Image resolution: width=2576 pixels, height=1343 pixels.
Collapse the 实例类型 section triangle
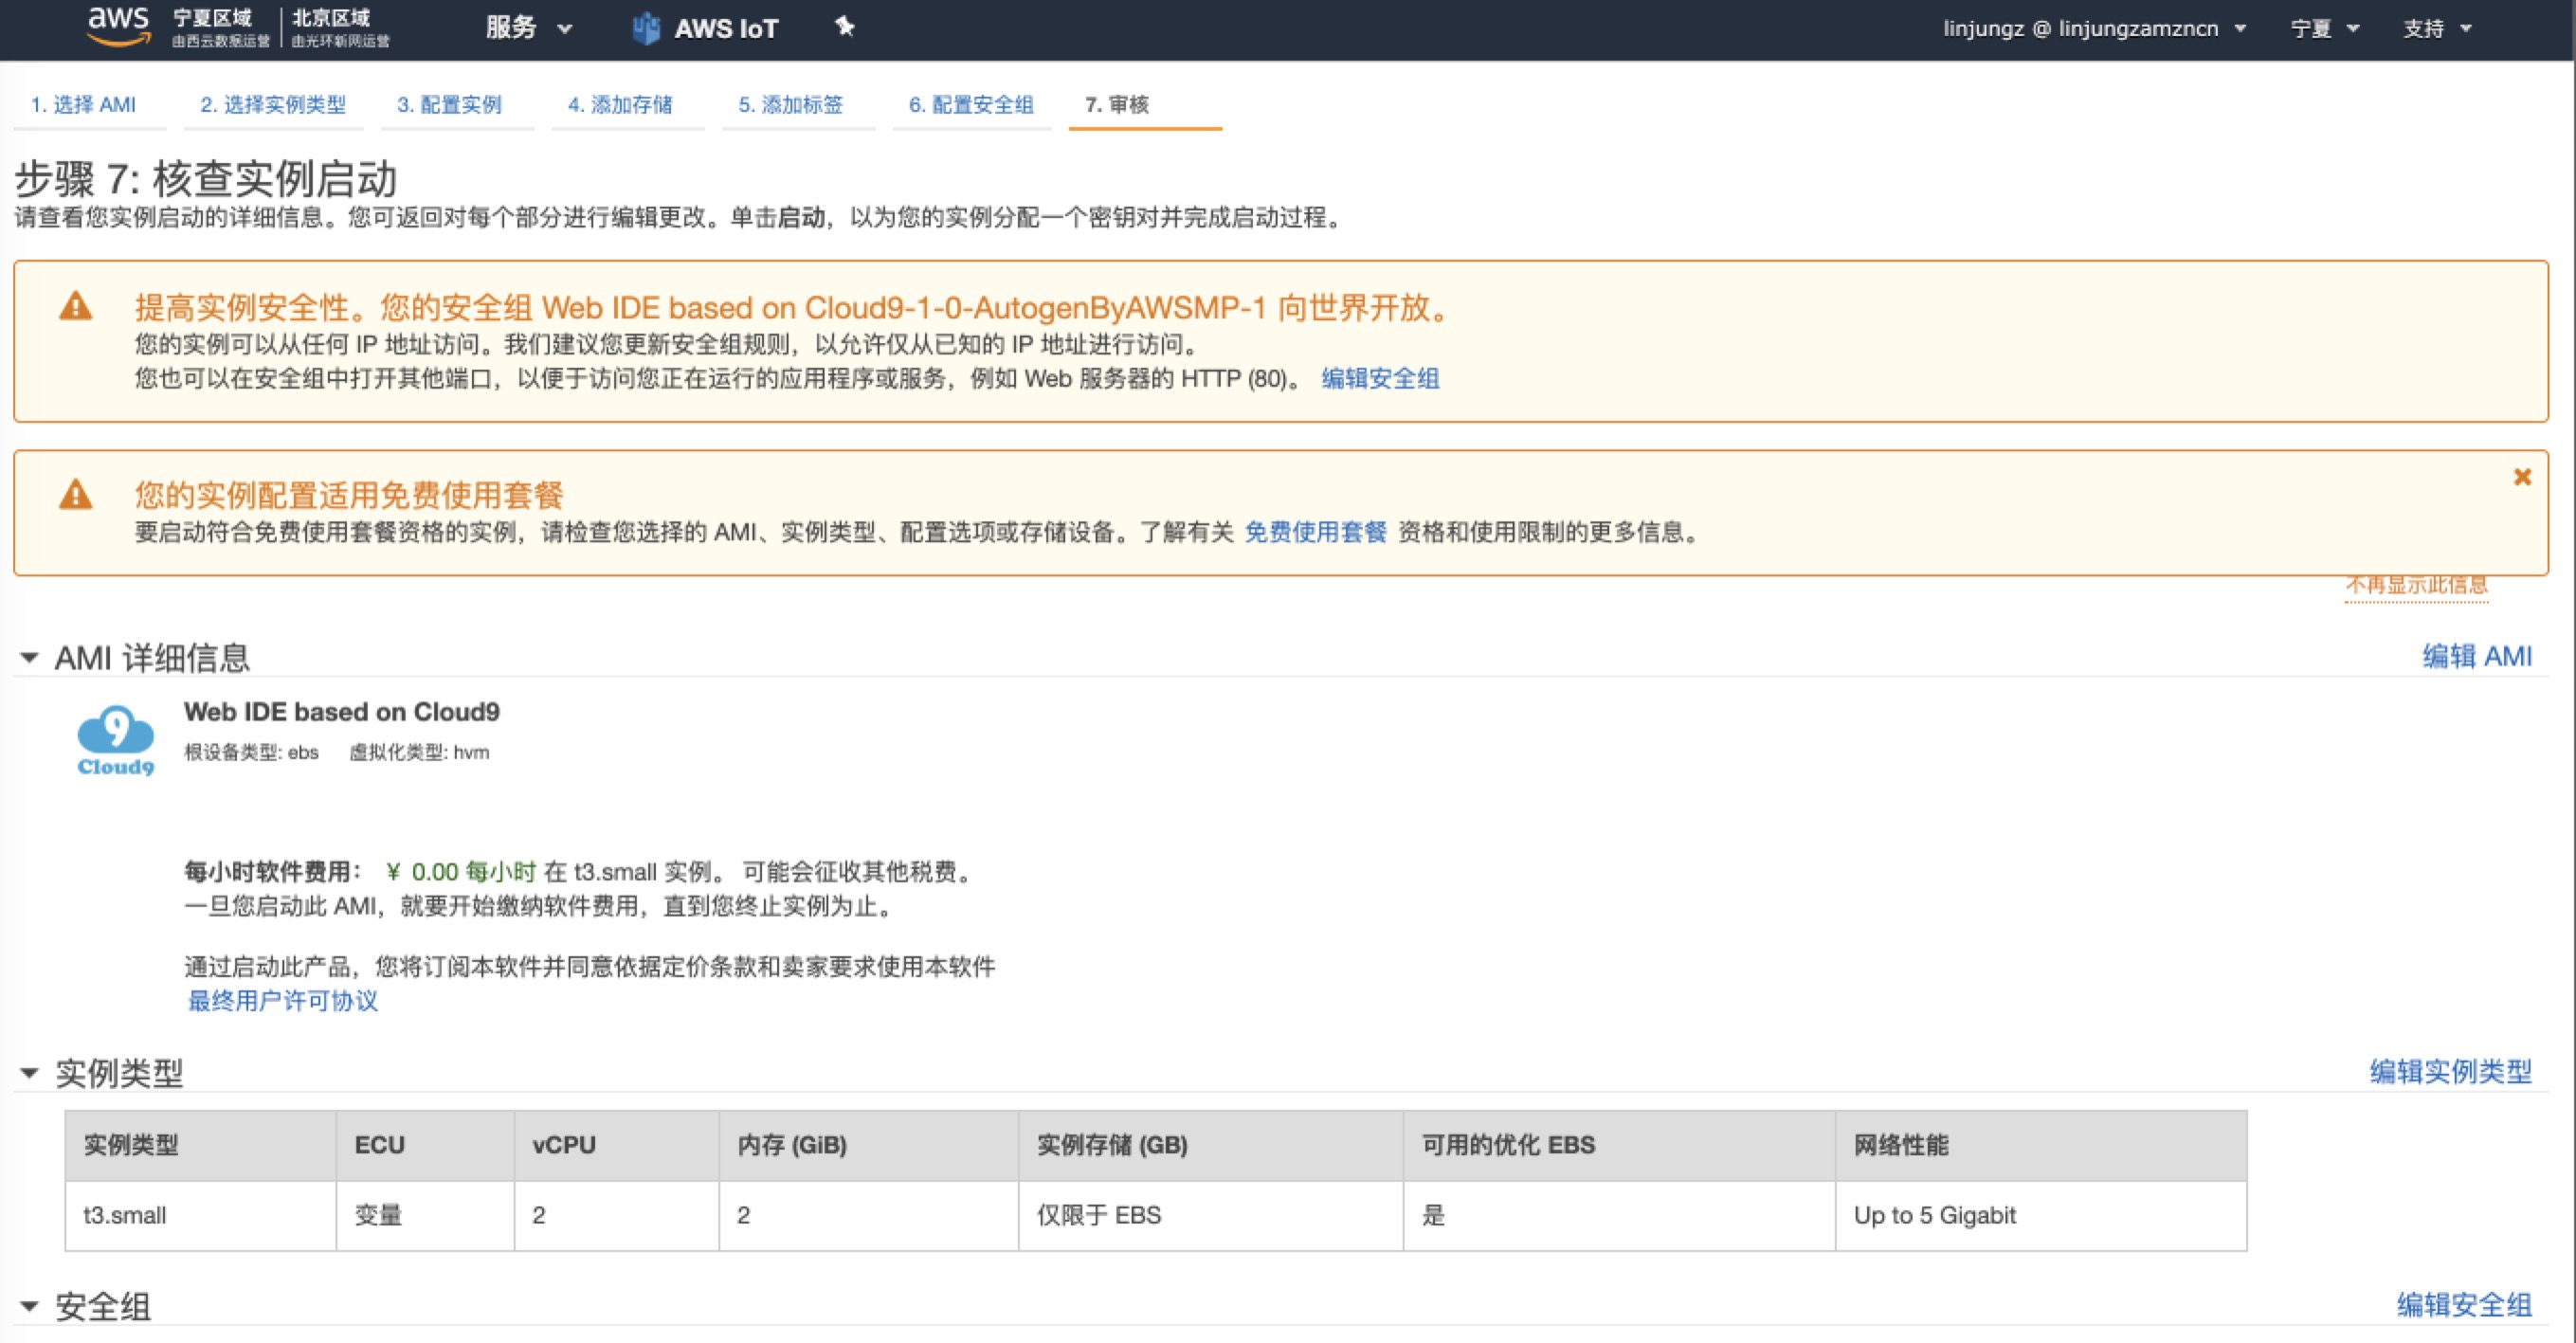29,1073
